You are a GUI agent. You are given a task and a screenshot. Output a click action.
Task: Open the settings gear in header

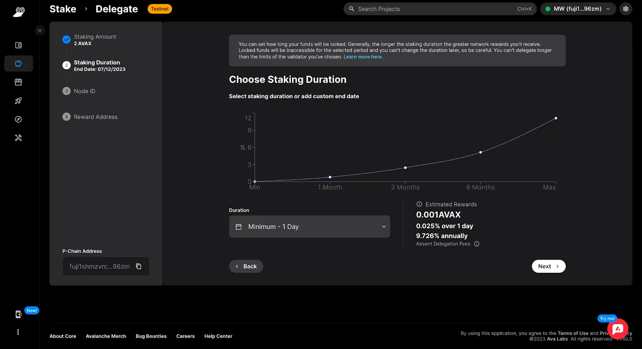[x=626, y=9]
